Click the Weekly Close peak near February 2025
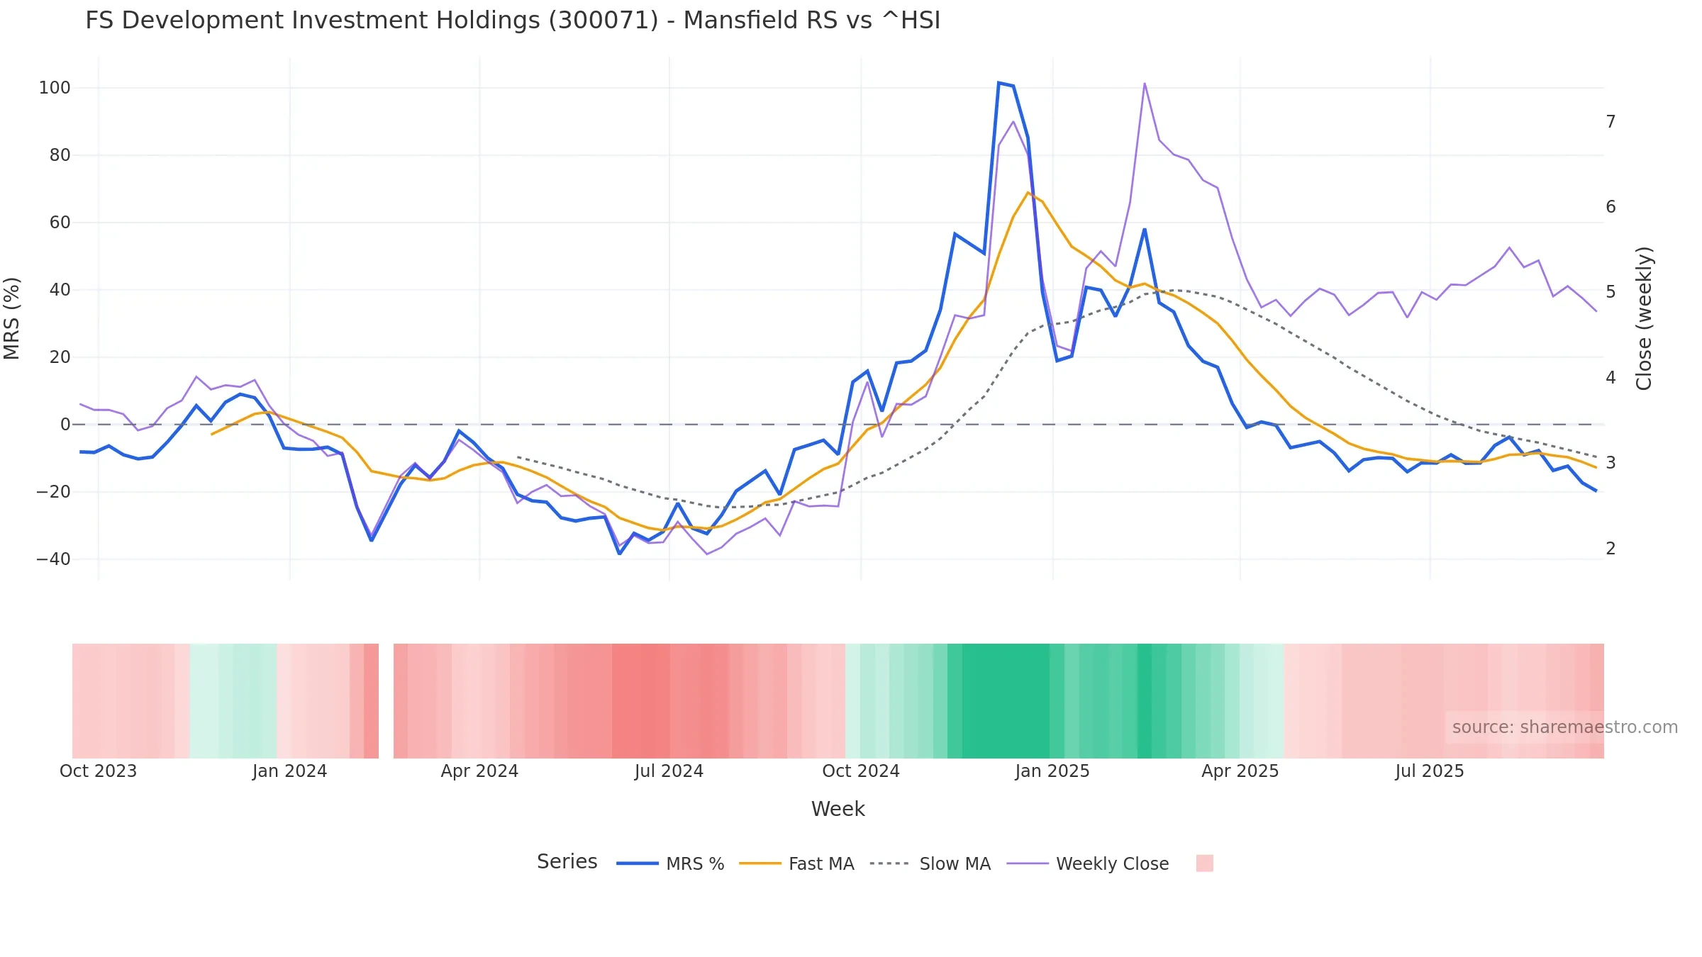The image size is (1702, 957). [1145, 84]
